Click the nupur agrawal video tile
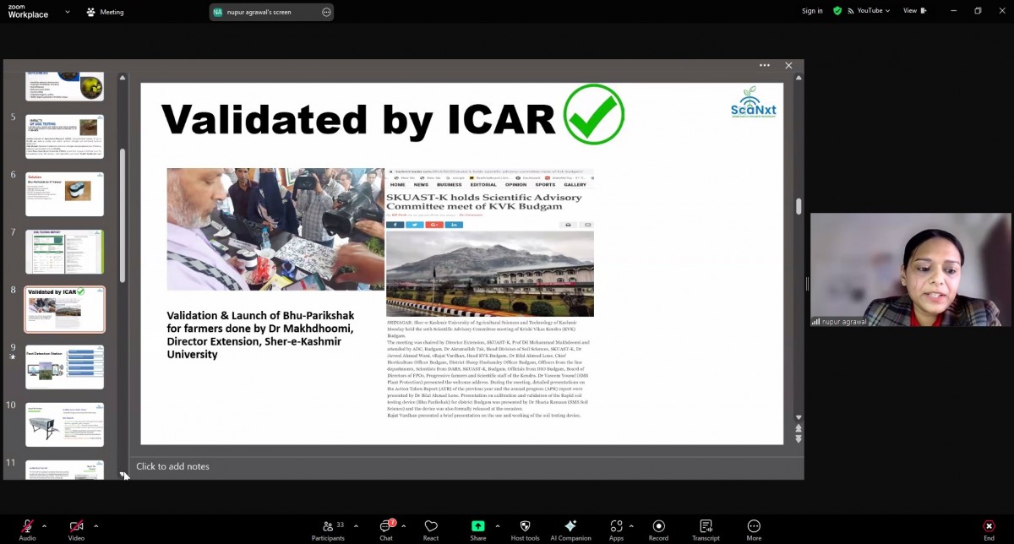Image resolution: width=1014 pixels, height=544 pixels. click(910, 269)
